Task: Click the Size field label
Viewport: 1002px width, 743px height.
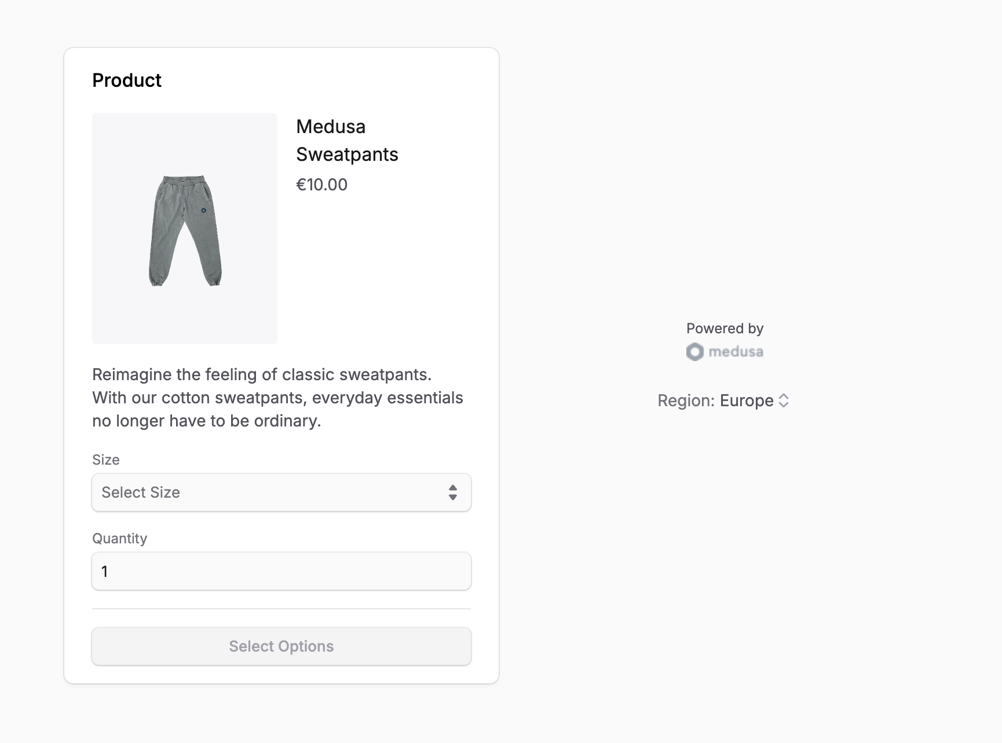Action: click(105, 459)
